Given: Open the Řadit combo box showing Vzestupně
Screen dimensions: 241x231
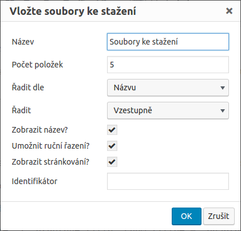Looking at the screenshot, I should pyautogui.click(x=168, y=110).
